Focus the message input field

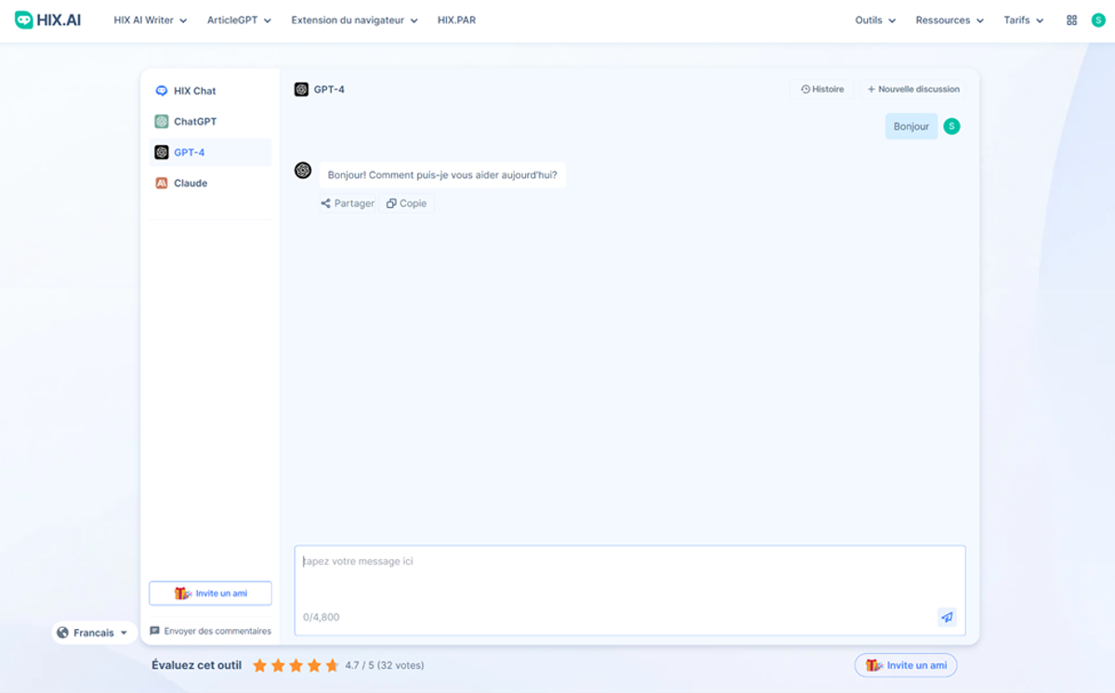[x=630, y=590]
